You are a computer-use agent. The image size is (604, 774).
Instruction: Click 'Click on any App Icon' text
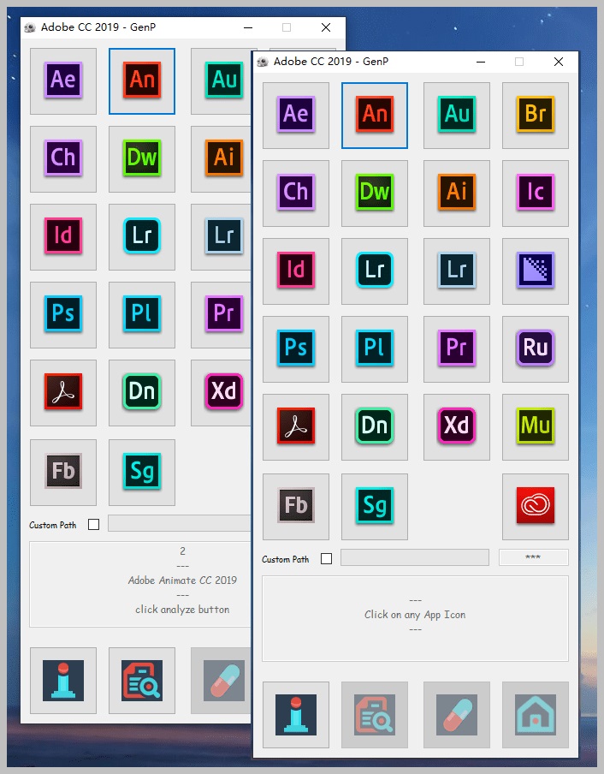[x=415, y=615]
